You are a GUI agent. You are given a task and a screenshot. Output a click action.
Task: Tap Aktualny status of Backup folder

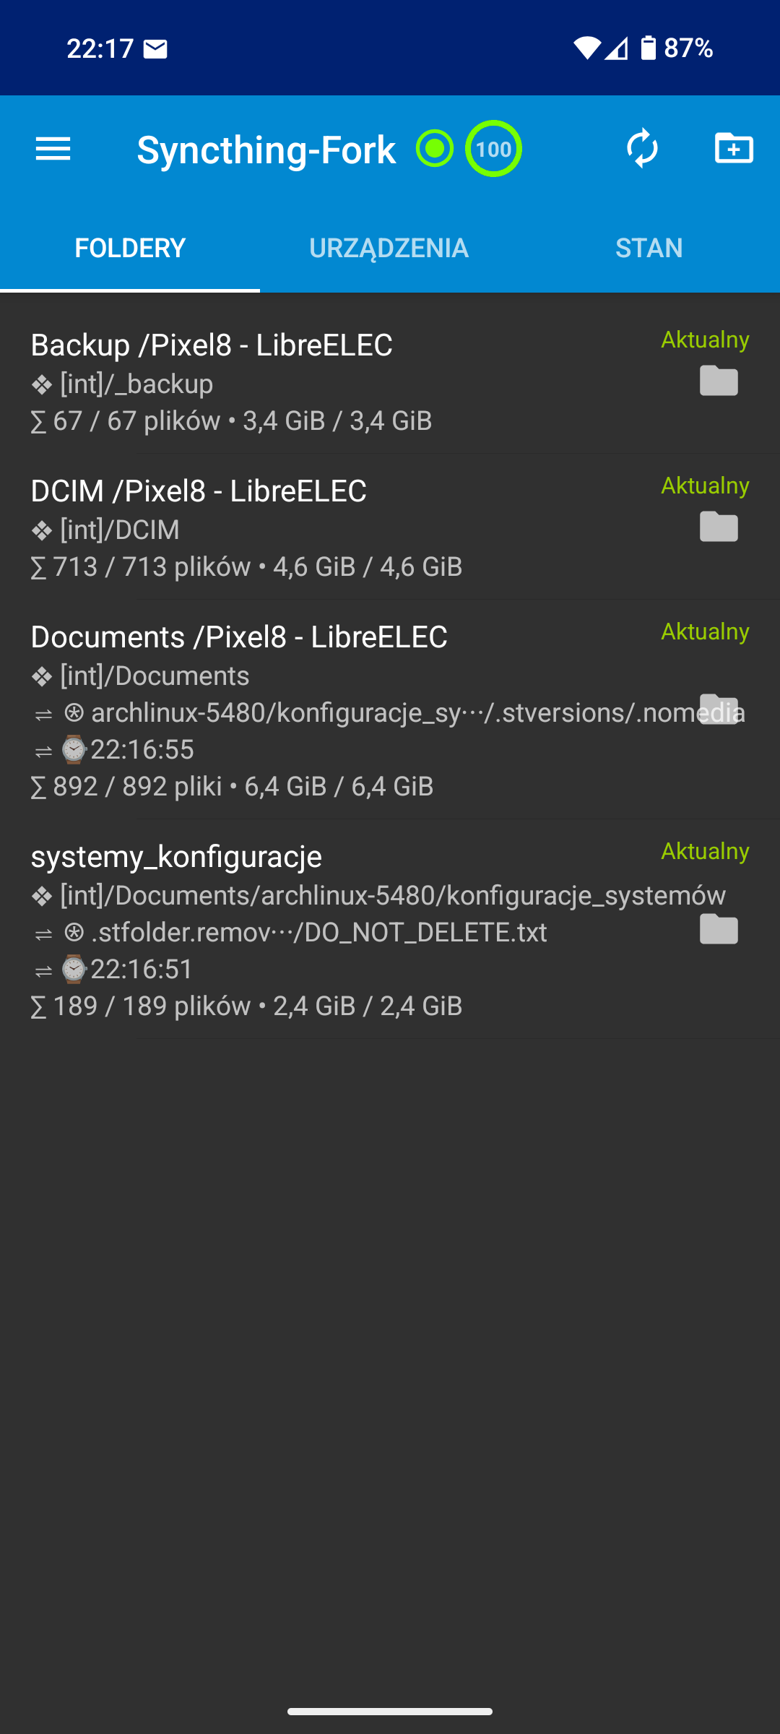(705, 340)
